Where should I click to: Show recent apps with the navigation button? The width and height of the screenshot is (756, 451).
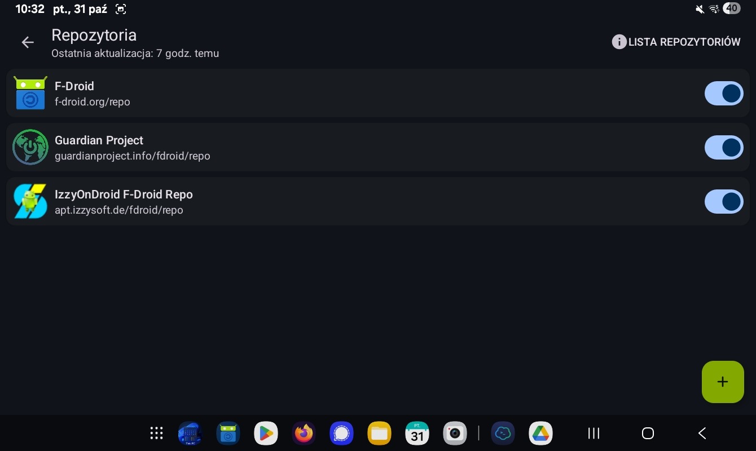point(593,433)
